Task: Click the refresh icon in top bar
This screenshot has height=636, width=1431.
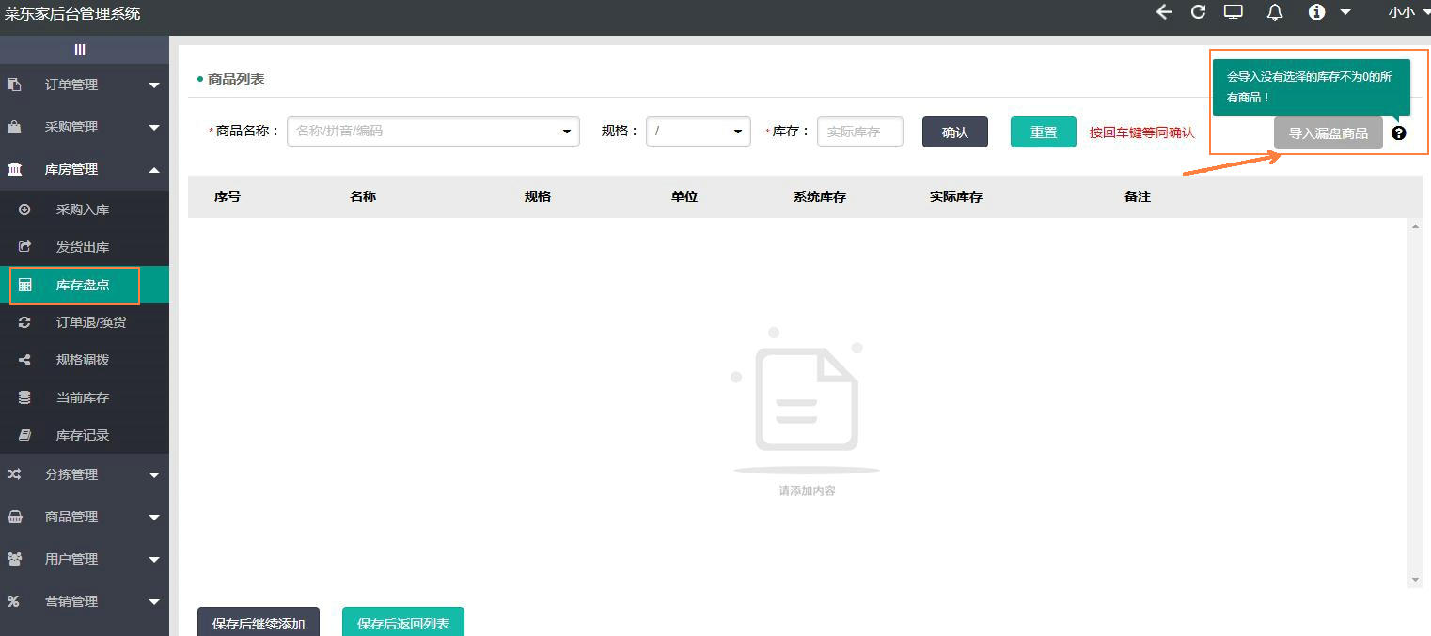Action: 1198,12
